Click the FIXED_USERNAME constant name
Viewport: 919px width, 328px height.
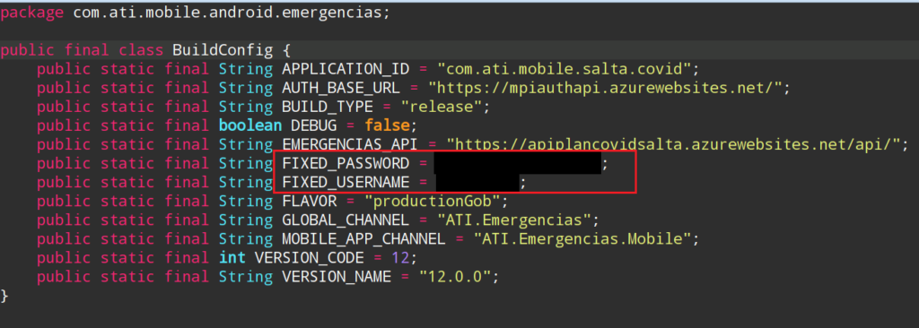[x=346, y=182]
